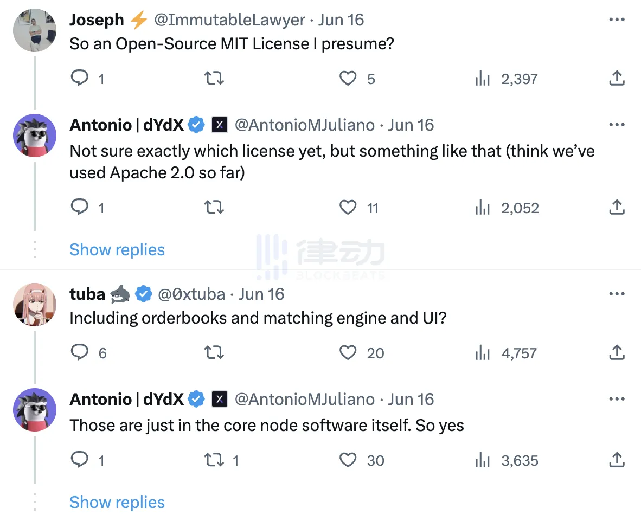
Task: Click Joseph's profile avatar picture
Action: coord(35,30)
